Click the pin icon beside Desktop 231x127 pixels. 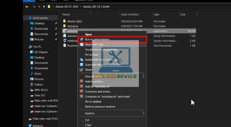click(56, 23)
